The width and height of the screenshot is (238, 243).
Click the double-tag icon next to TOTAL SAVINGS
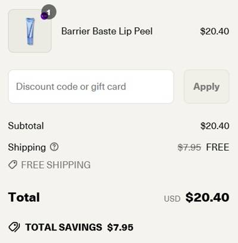click(x=14, y=228)
